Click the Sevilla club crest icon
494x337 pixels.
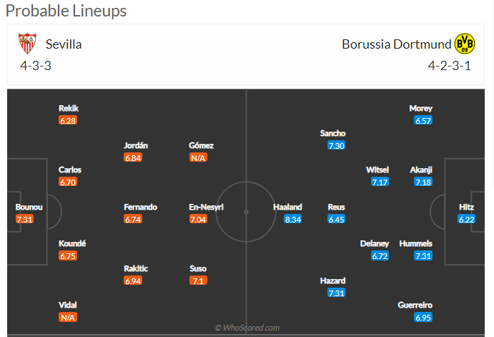click(26, 44)
